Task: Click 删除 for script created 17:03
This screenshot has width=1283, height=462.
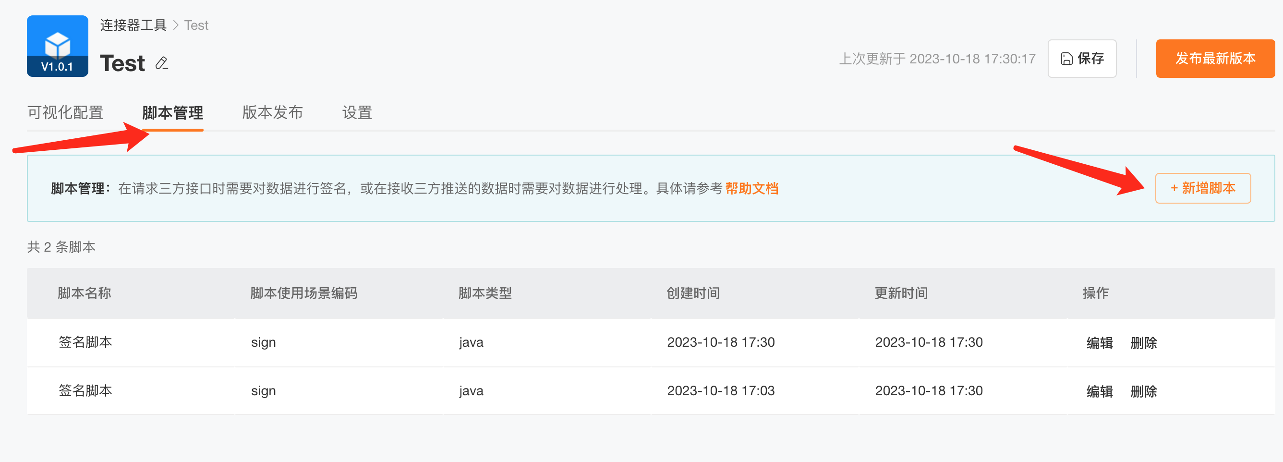Action: [1144, 391]
